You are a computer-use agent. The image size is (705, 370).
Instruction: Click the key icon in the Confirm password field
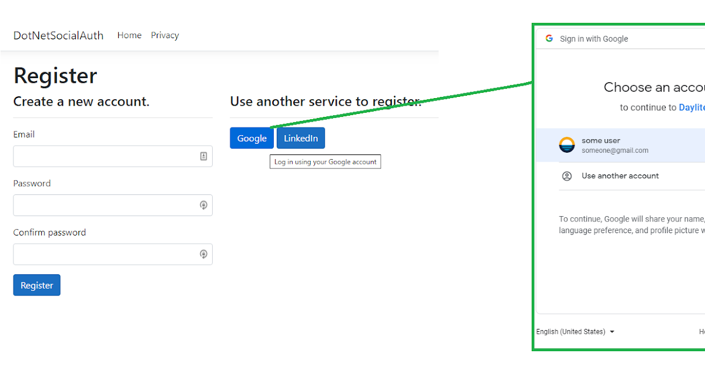[203, 254]
